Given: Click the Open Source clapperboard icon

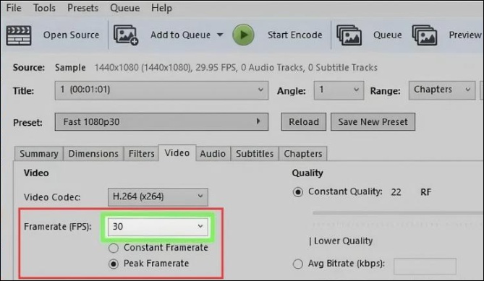Looking at the screenshot, I should [x=19, y=35].
